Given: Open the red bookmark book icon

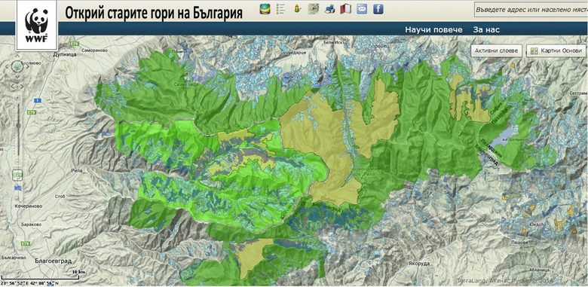Looking at the screenshot, I should [x=345, y=8].
